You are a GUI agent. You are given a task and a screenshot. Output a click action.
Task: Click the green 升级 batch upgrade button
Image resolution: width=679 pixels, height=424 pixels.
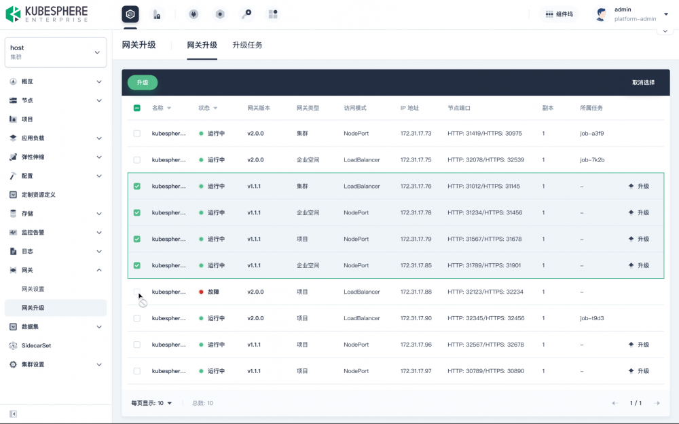click(143, 82)
